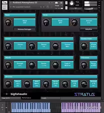Click the Unison Voices knob

8,46
